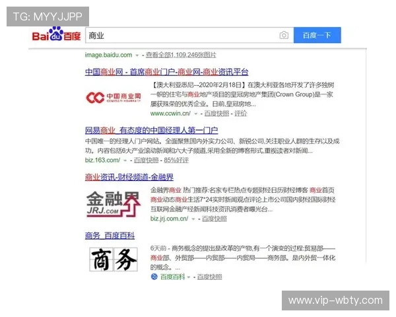The image size is (396, 317).
Task: Expand dropdown arrow next to www.ccwin.cn/
Action: 195,114
